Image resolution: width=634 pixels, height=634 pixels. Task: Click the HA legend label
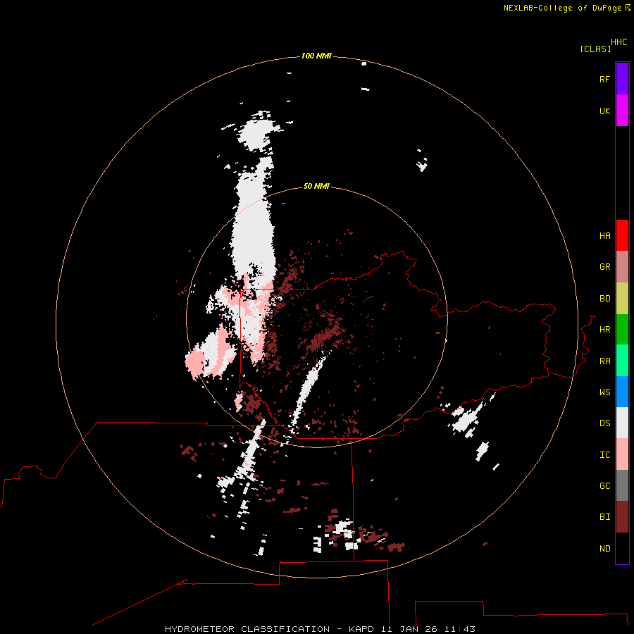pos(604,235)
